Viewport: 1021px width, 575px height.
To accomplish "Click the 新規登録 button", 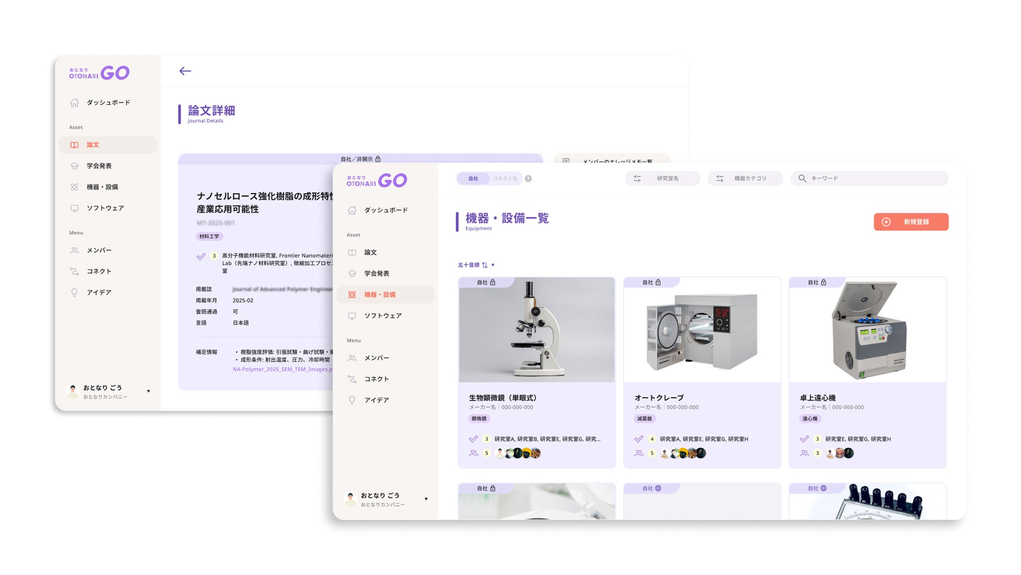I will (x=911, y=222).
